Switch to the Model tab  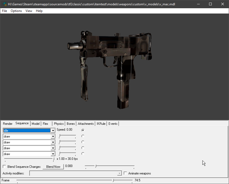point(36,124)
